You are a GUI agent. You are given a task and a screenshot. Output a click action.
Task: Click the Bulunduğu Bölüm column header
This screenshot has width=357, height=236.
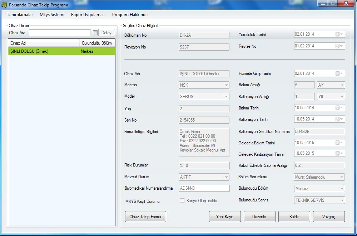[97, 43]
